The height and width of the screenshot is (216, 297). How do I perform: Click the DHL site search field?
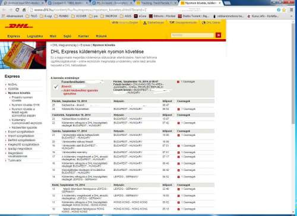click(192, 35)
